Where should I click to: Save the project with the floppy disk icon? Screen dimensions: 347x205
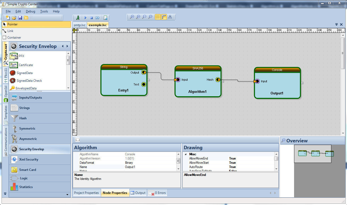point(20,18)
